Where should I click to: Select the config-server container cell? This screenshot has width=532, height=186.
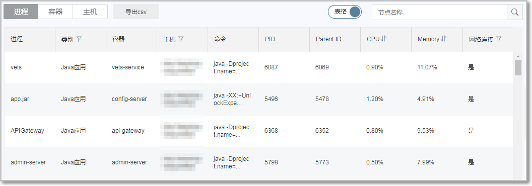click(x=129, y=99)
